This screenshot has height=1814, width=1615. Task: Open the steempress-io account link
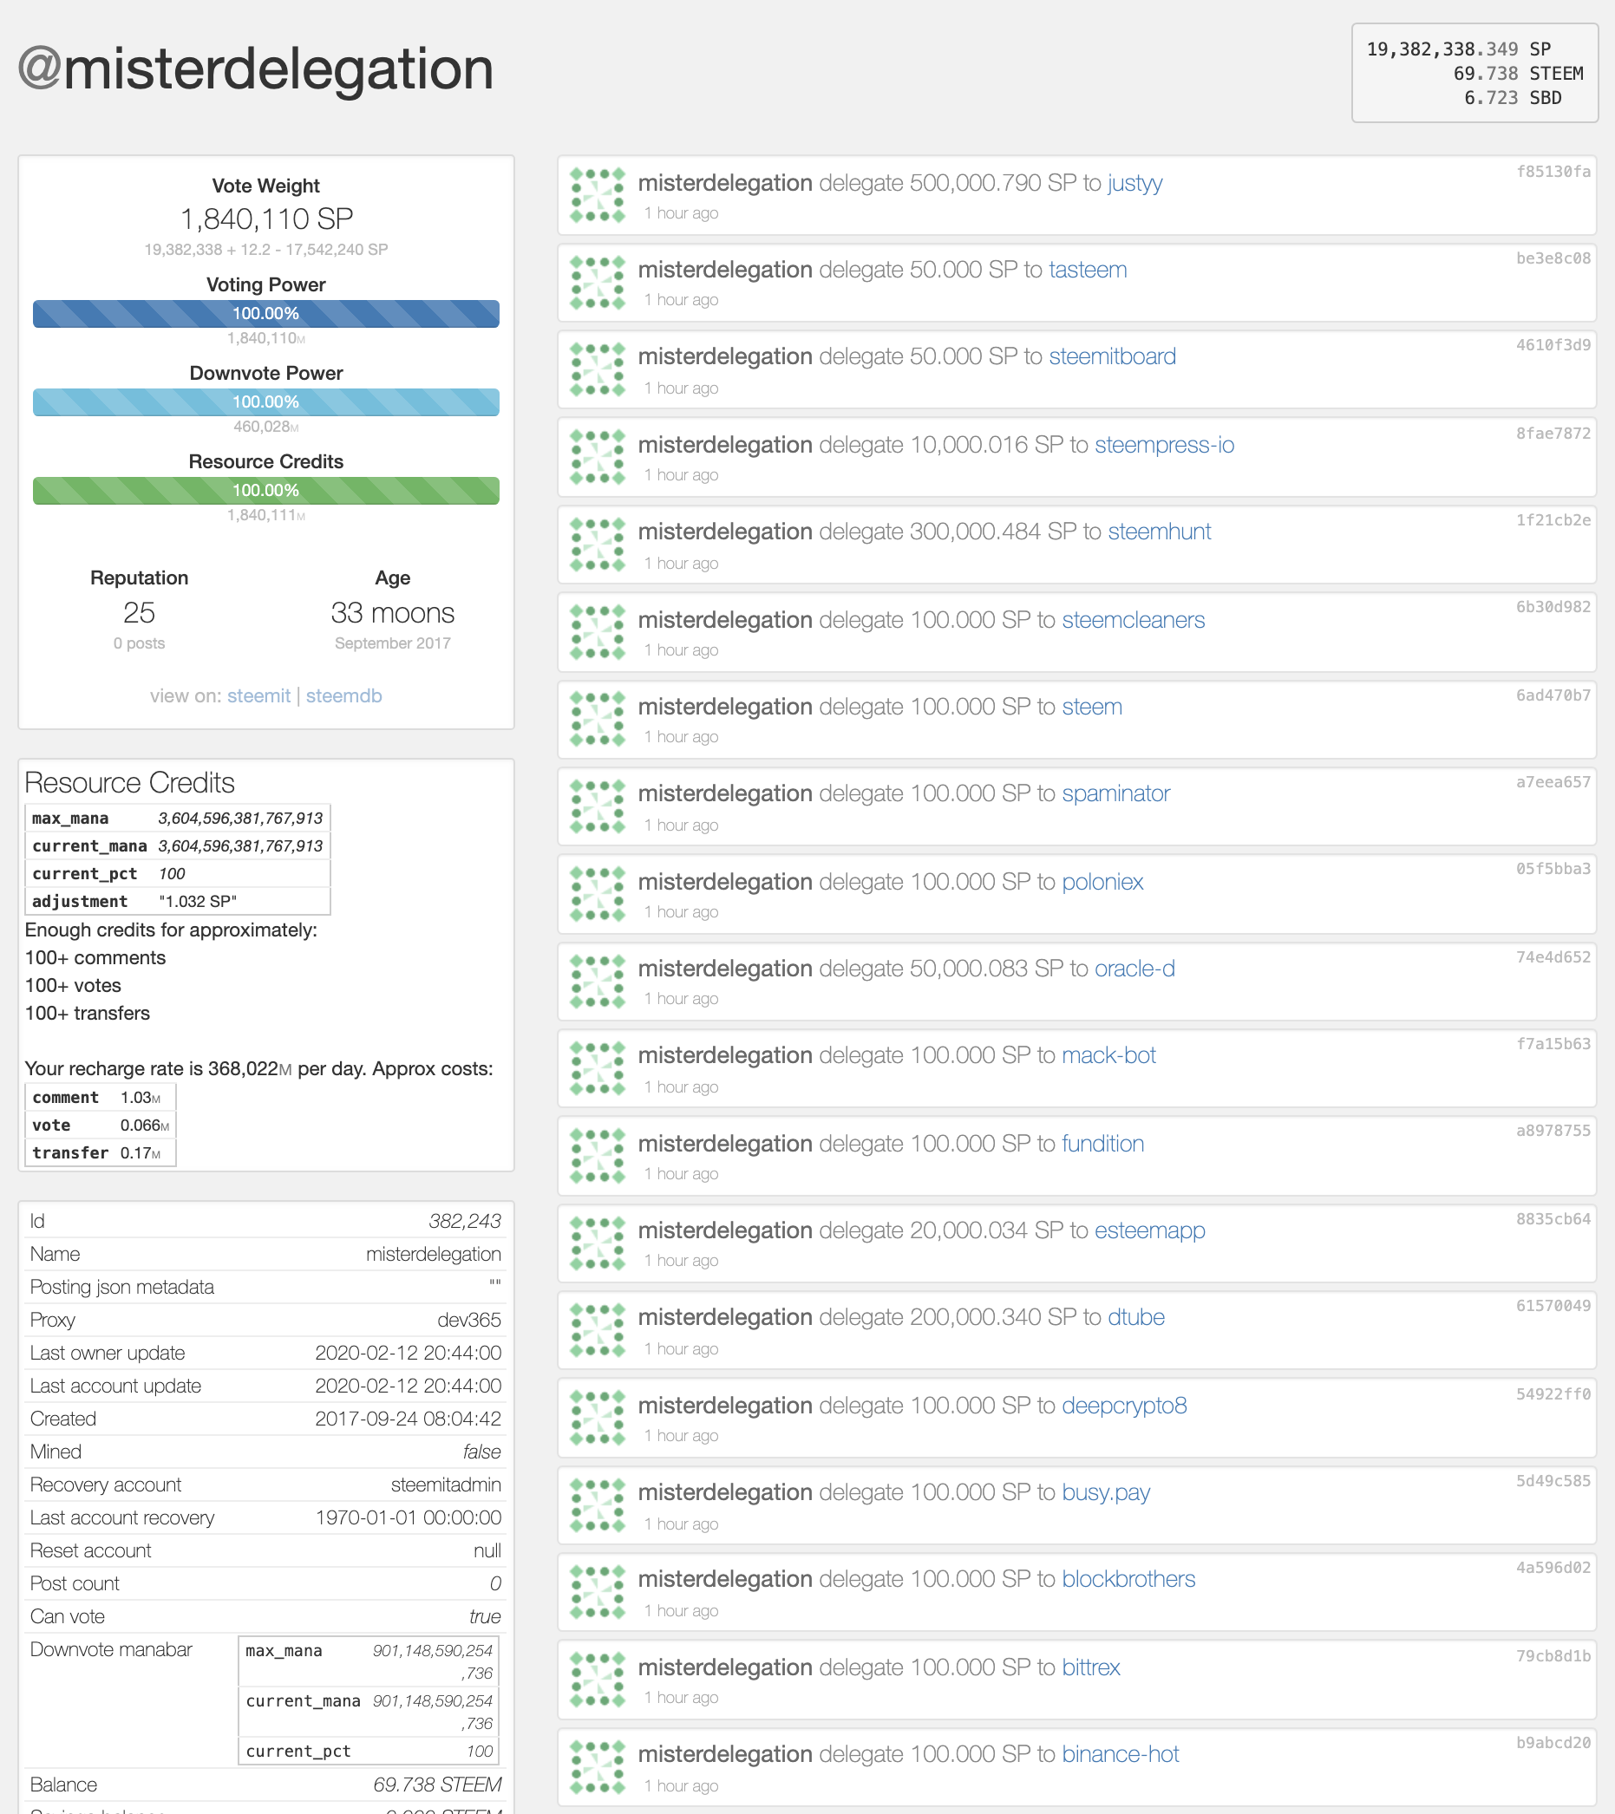(x=1164, y=445)
